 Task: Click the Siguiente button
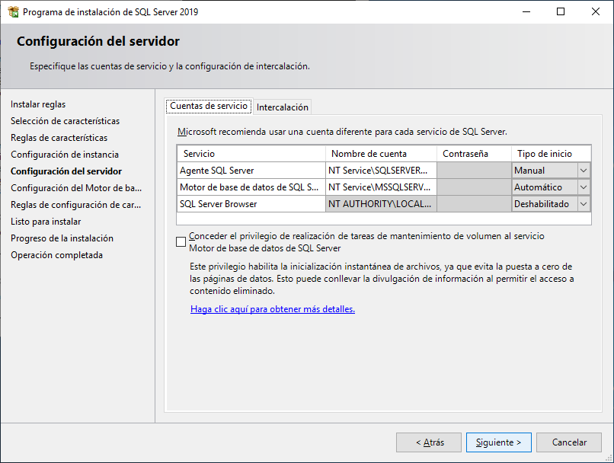498,442
